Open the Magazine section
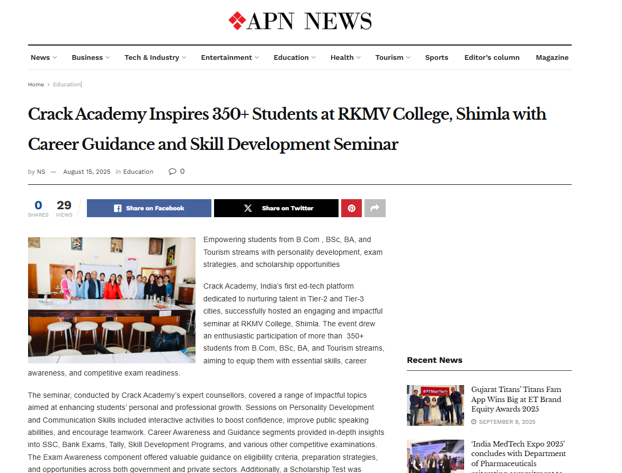 coord(552,58)
